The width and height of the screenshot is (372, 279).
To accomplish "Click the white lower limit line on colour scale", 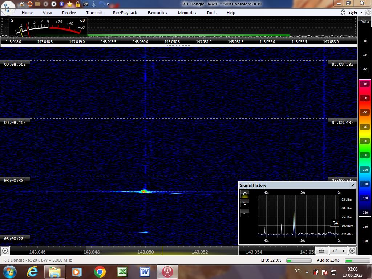I will [x=364, y=217].
